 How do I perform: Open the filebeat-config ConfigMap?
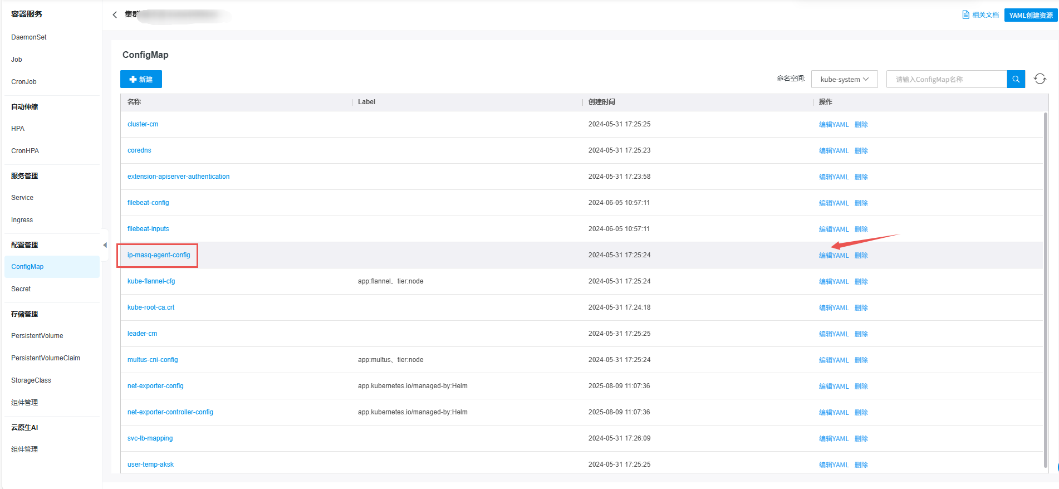coord(148,203)
